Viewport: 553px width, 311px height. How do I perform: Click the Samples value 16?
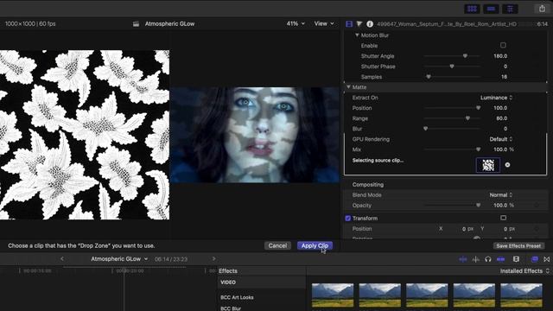click(505, 77)
